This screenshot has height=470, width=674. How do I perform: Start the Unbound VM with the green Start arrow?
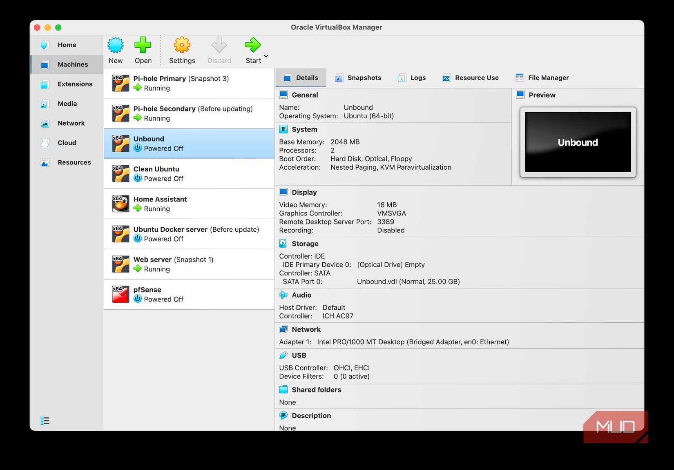pos(252,49)
